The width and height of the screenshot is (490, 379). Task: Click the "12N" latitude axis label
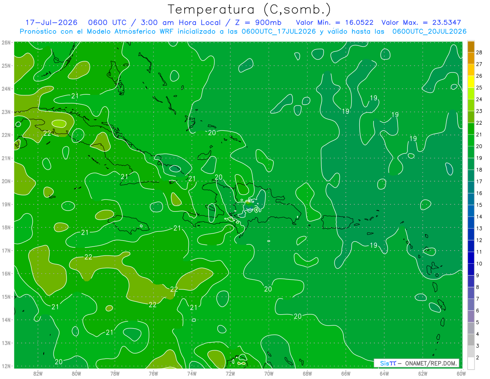point(6,366)
